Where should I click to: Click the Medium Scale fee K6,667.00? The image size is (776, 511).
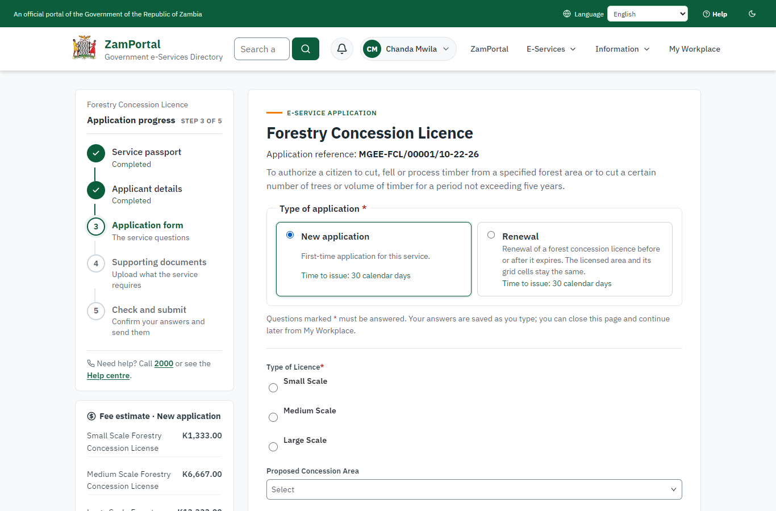point(202,474)
